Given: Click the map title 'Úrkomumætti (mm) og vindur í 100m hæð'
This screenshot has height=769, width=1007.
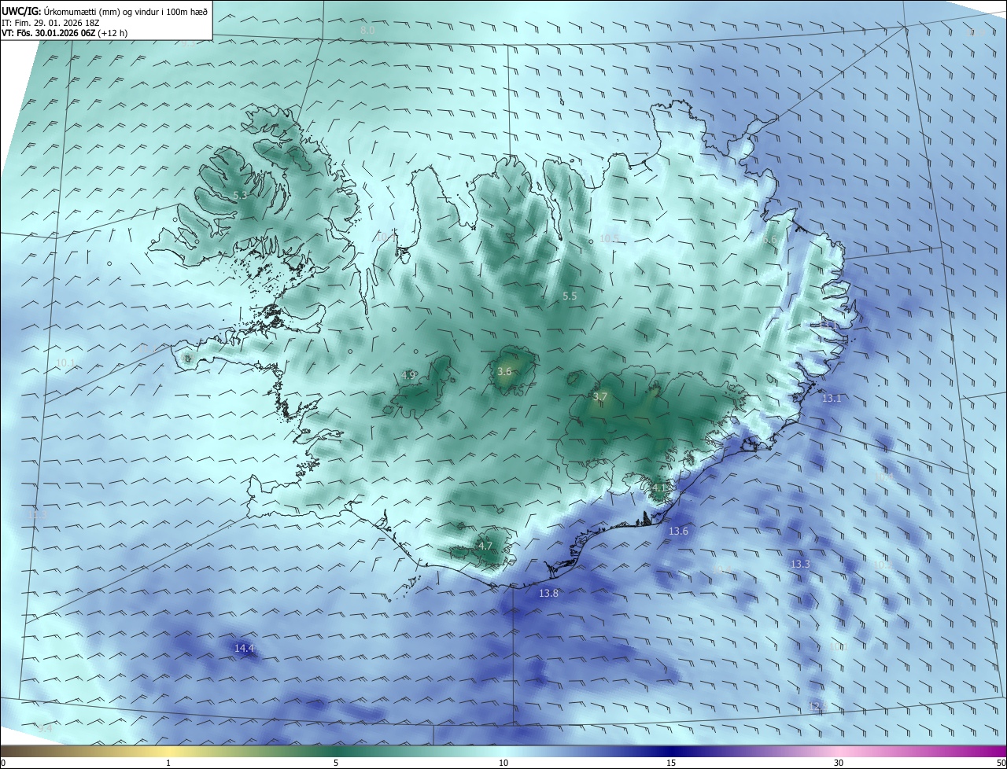Looking at the screenshot, I should coord(127,12).
